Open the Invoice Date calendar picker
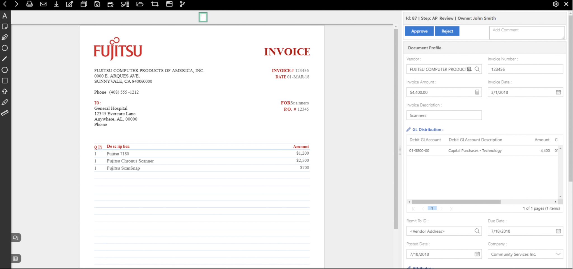 click(558, 92)
